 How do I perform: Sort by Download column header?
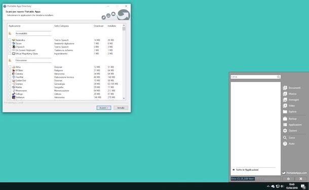pos(99,26)
